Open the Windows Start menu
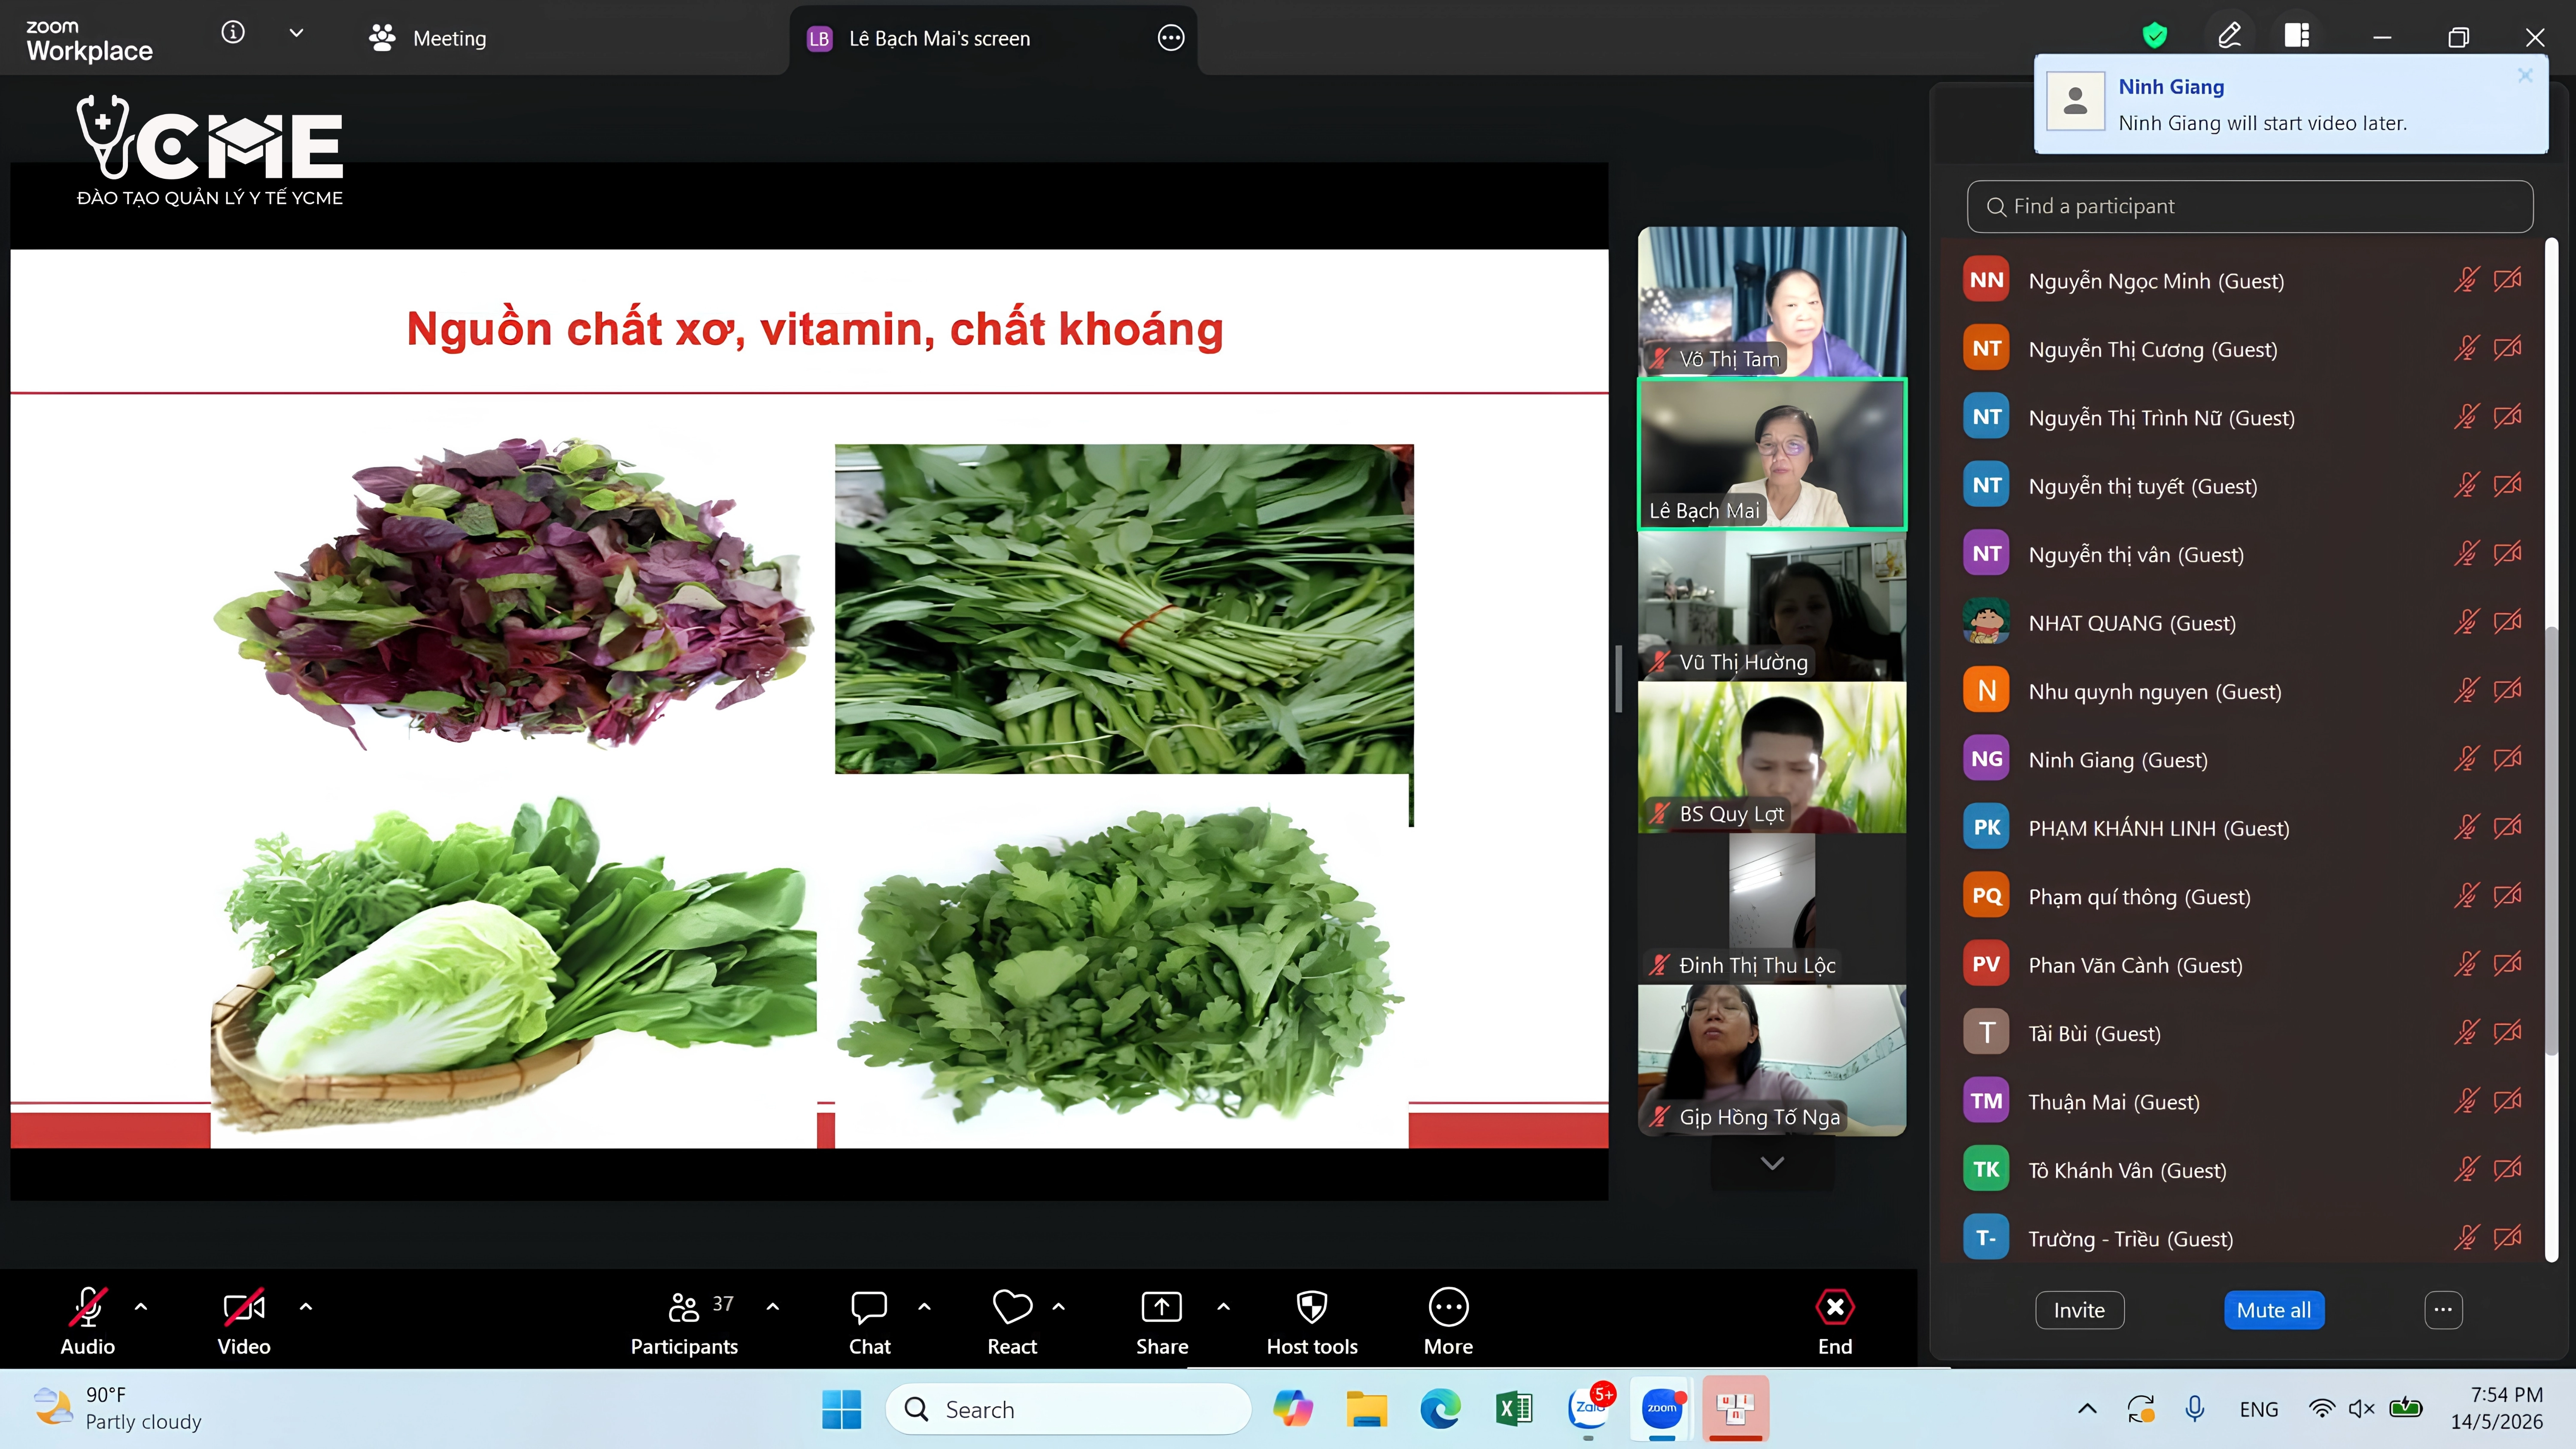 coord(841,1409)
